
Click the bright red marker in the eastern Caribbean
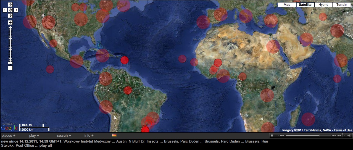tap(125, 60)
